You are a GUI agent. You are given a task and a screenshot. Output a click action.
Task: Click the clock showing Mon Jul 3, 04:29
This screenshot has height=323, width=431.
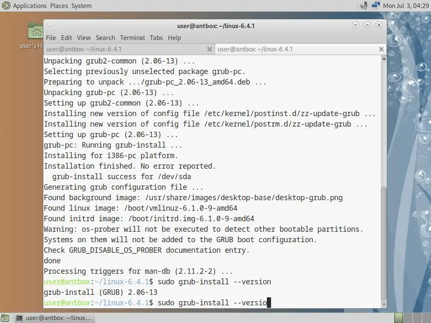[406, 6]
